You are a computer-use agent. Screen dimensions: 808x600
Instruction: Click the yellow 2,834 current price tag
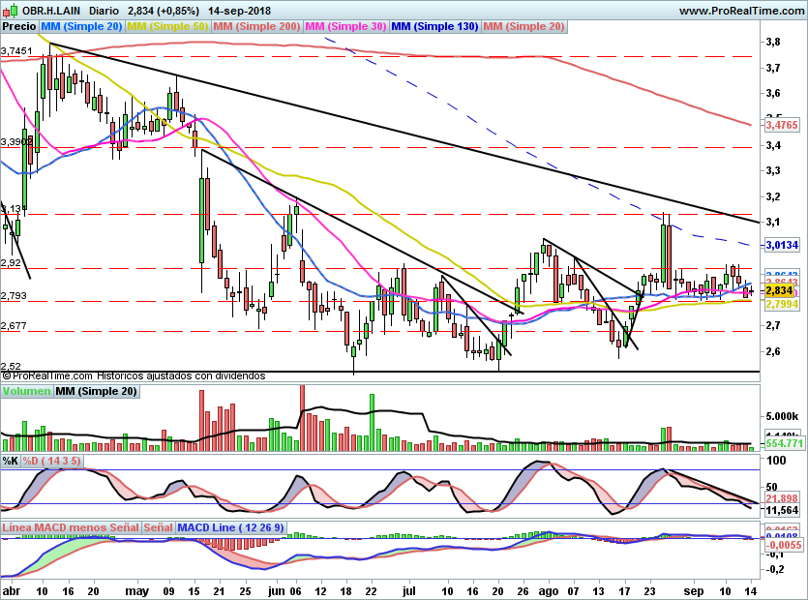point(780,290)
